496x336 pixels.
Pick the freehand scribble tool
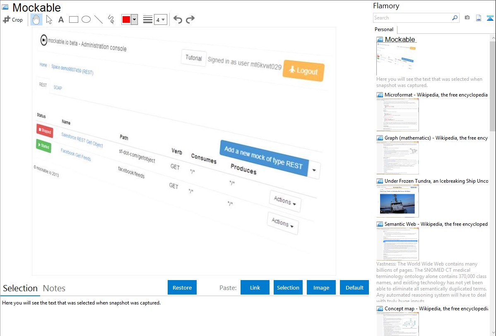coord(111,19)
